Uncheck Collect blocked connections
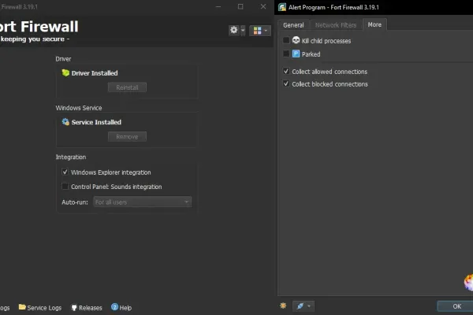The image size is (473, 315). click(286, 83)
